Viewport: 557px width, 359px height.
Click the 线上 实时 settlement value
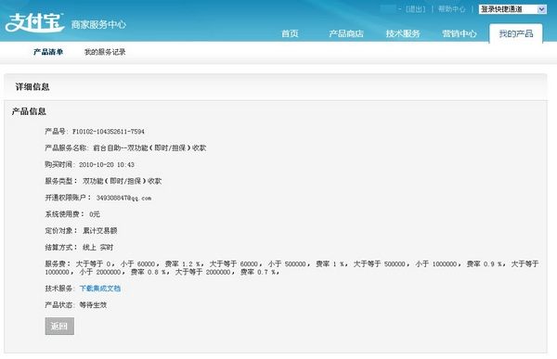pos(98,247)
